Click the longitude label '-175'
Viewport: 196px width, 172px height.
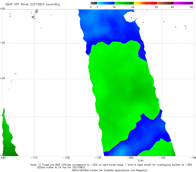coord(34,158)
